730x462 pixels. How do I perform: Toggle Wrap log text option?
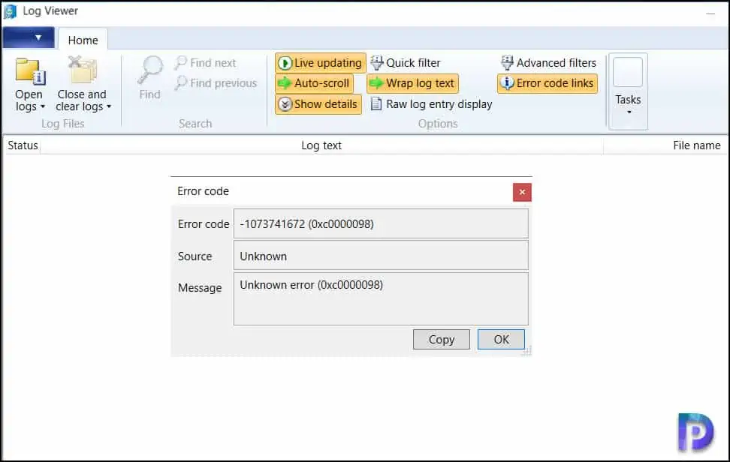(412, 83)
